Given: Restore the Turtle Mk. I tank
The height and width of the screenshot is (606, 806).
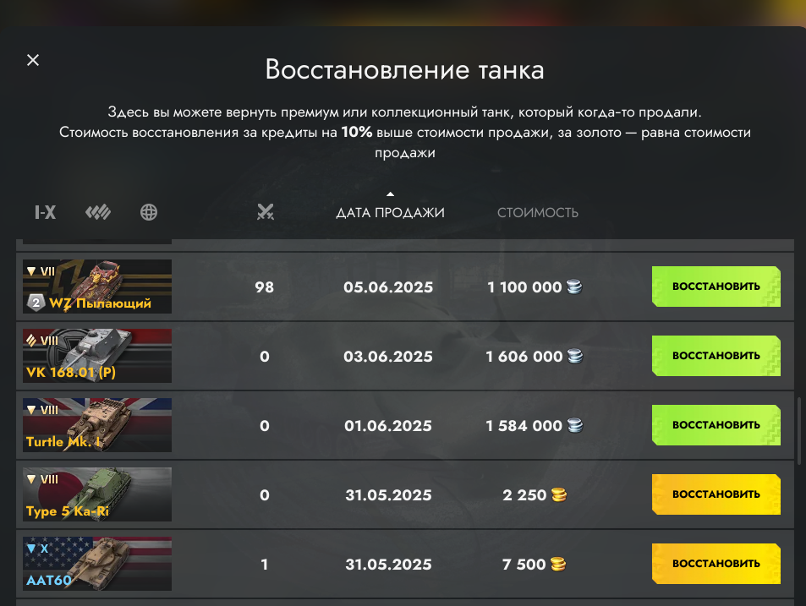Looking at the screenshot, I should pyautogui.click(x=716, y=425).
